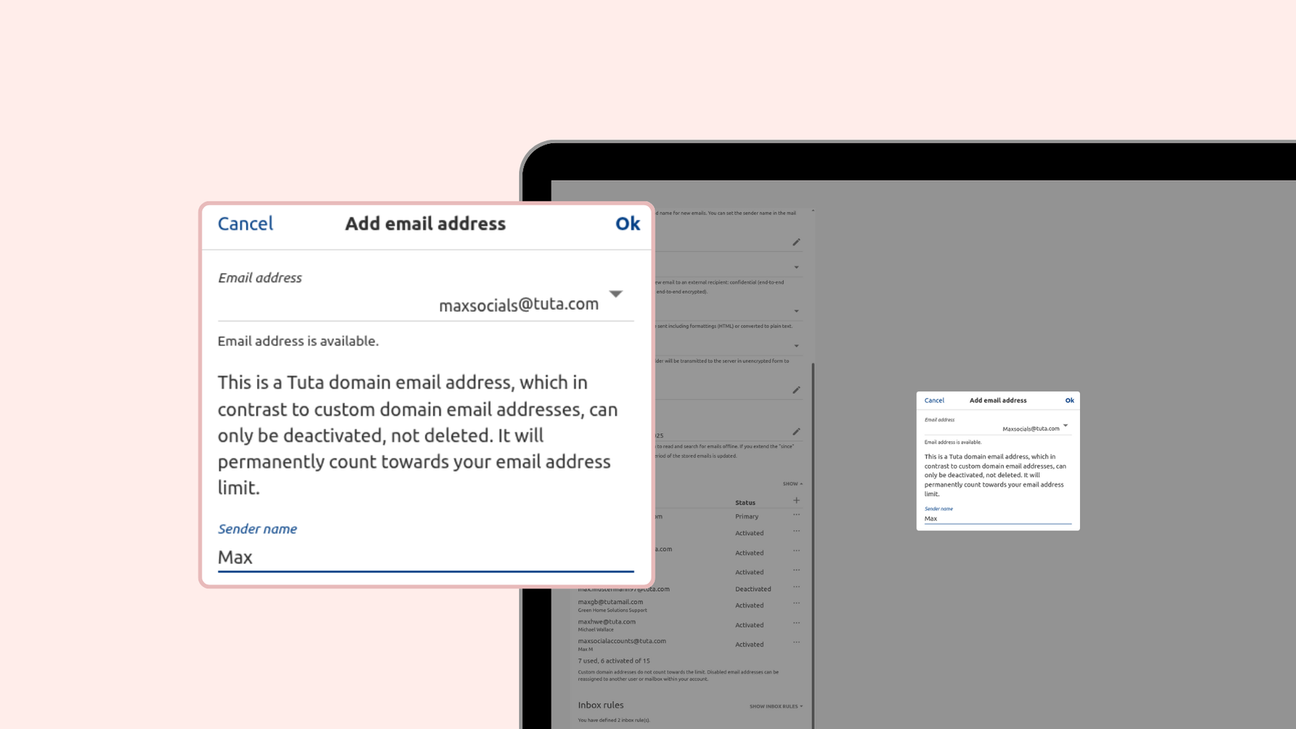Screen dimensions: 1296x729
Task: Open the three-dot menu for maxsocialaccounts@tuta.com
Action: pyautogui.click(x=796, y=643)
